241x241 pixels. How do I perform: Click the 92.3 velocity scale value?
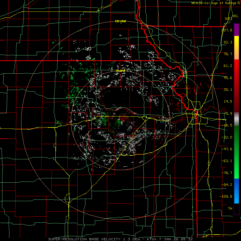(x=228, y=42)
